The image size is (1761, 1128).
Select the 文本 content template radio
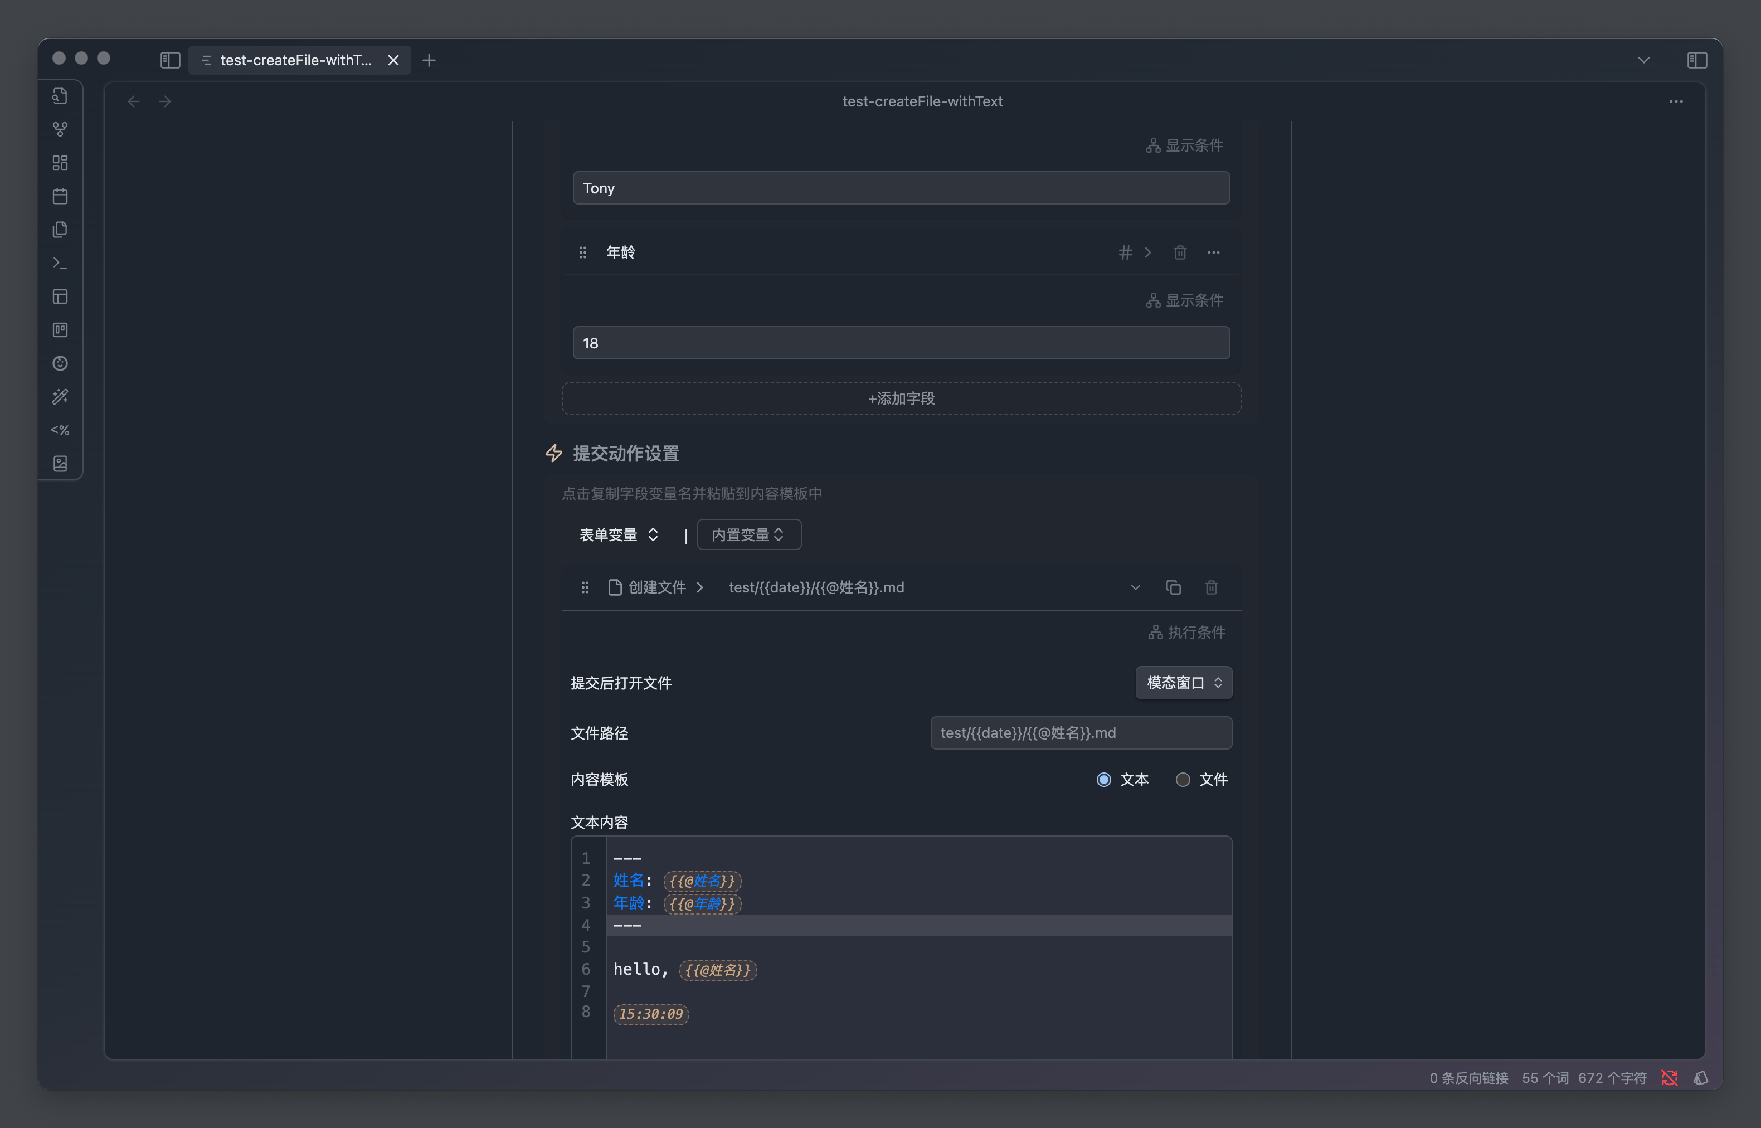tap(1103, 779)
